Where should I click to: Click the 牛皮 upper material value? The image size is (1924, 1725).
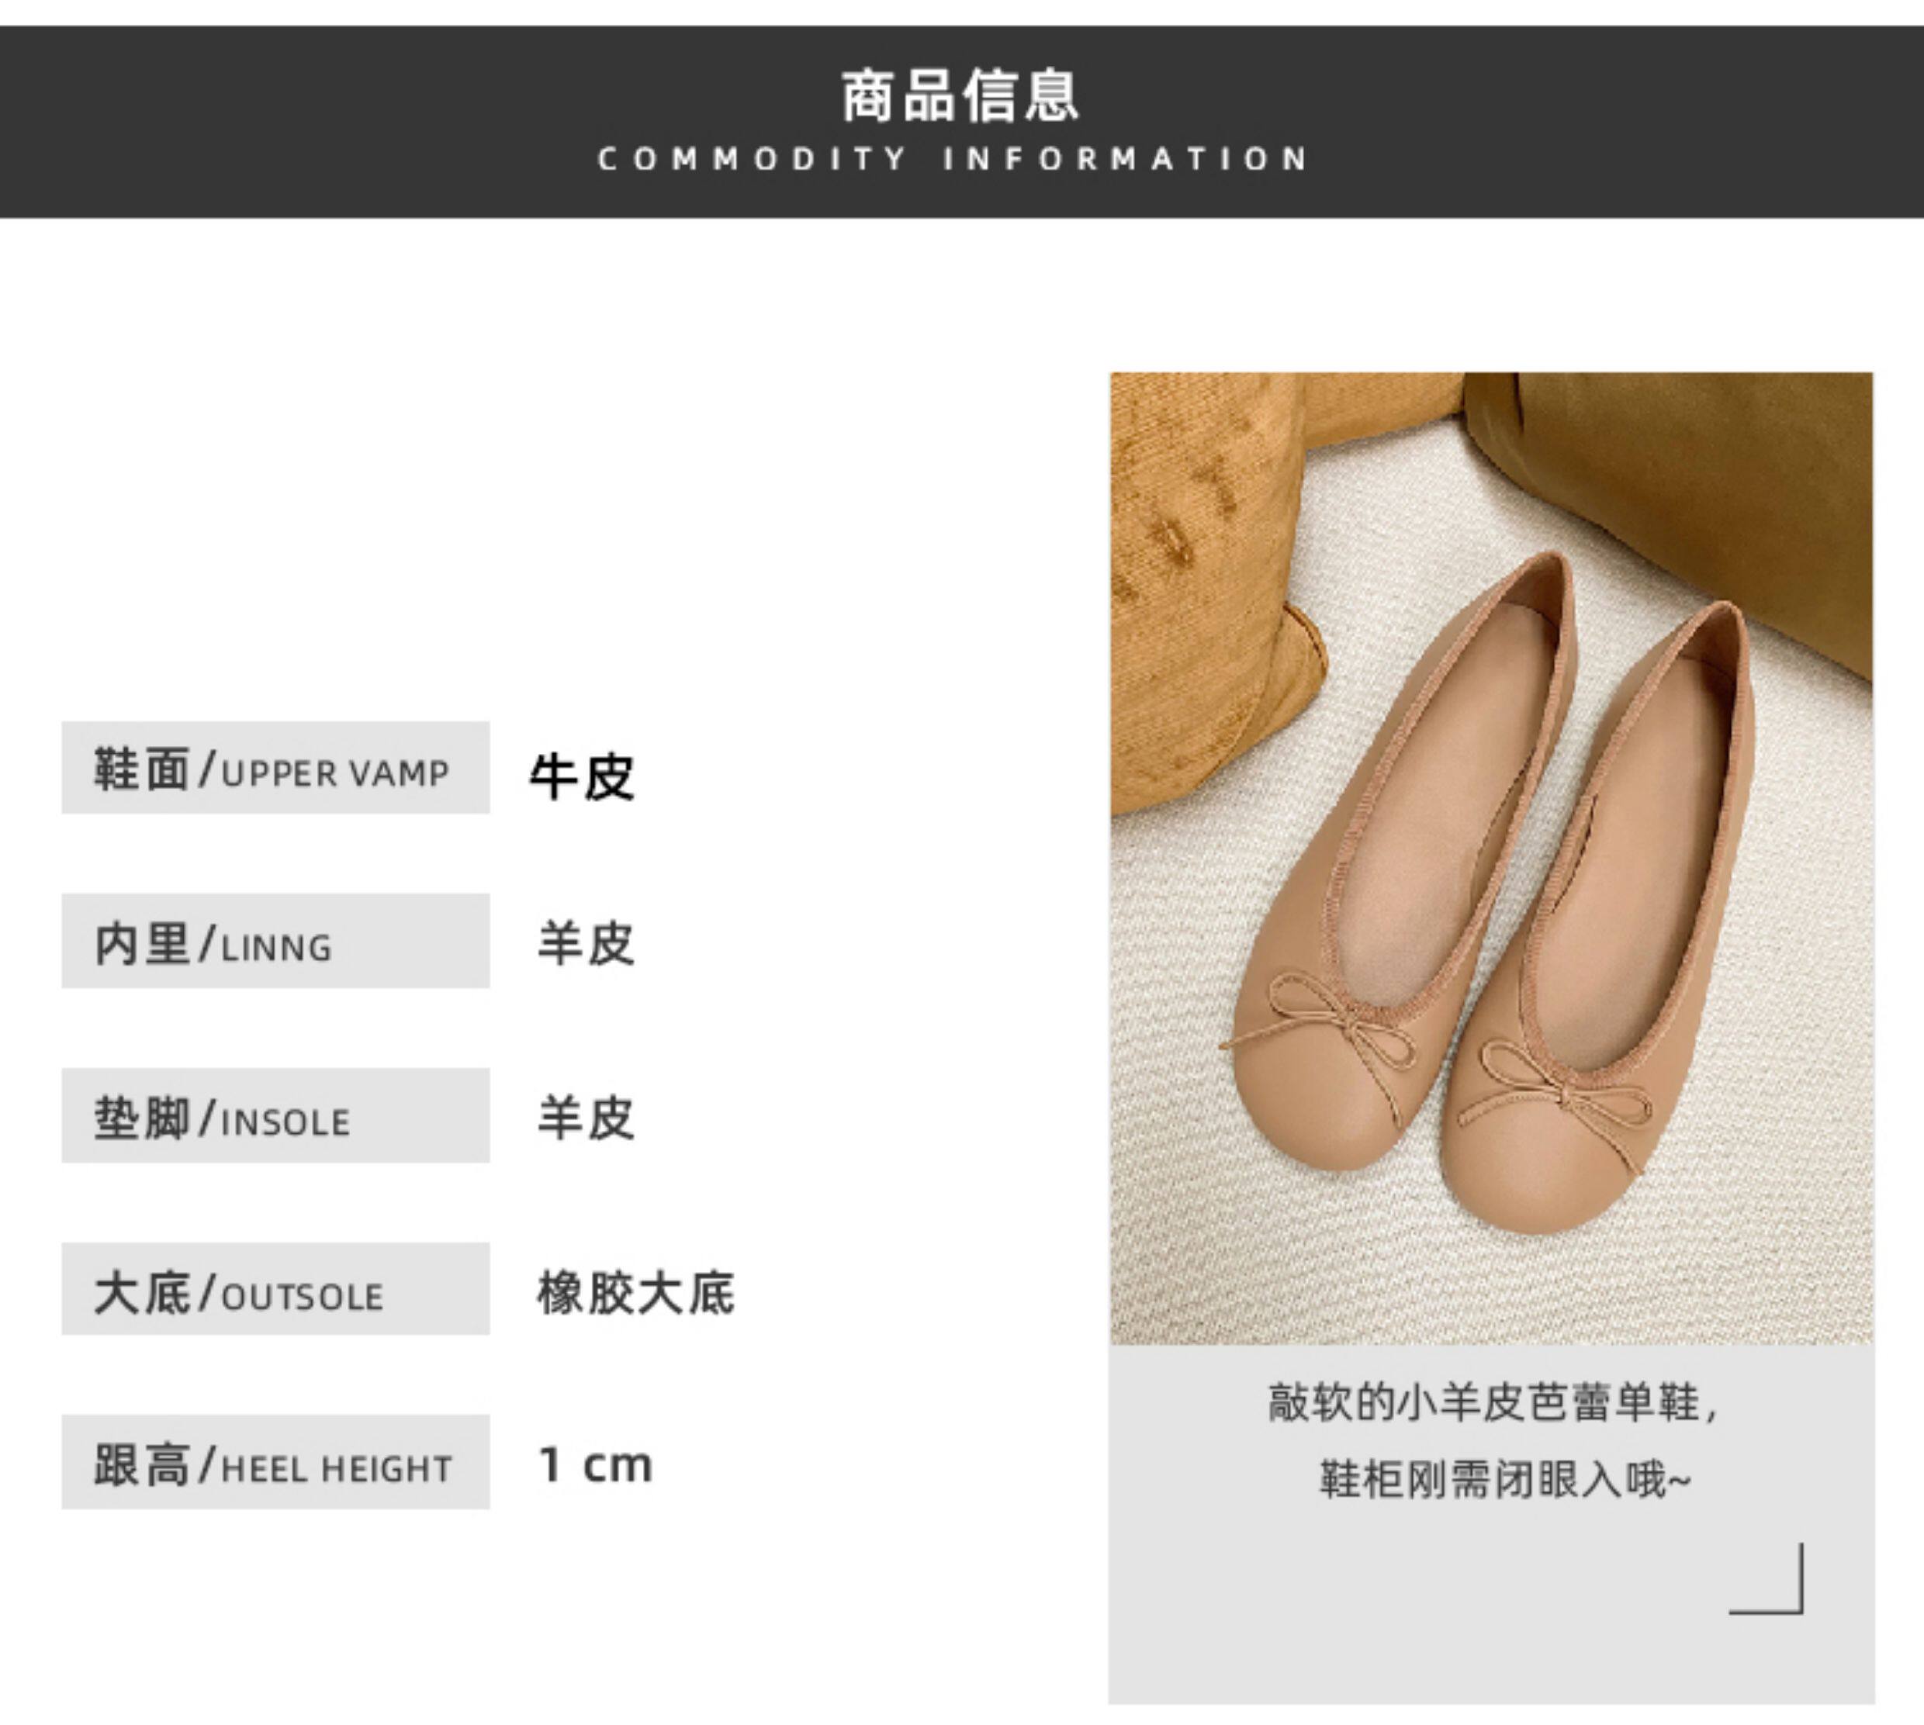click(582, 777)
